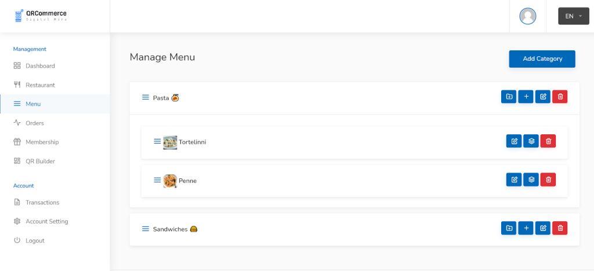594x271 pixels.
Task: Open the EN language dropdown
Action: (574, 16)
